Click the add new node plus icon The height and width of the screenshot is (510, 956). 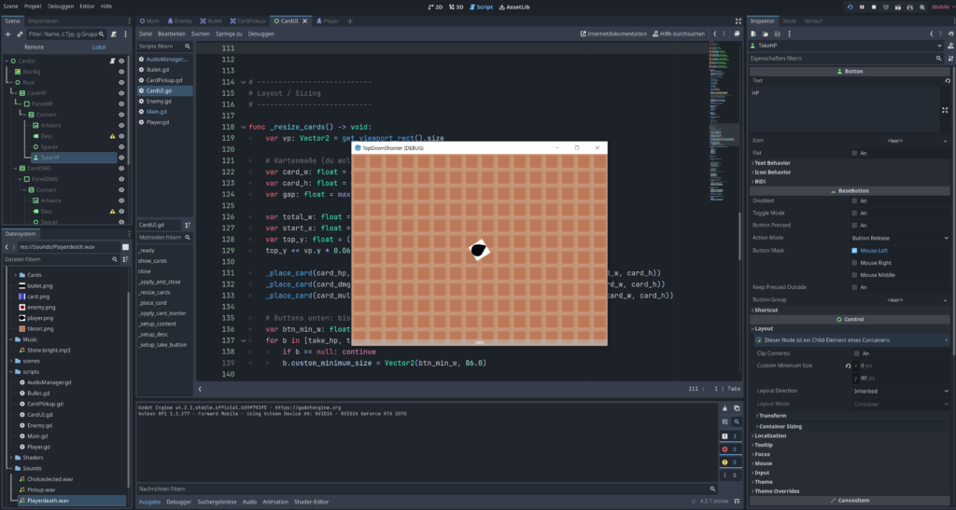(x=7, y=34)
